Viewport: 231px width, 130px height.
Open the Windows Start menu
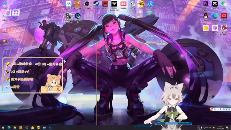click(3, 127)
